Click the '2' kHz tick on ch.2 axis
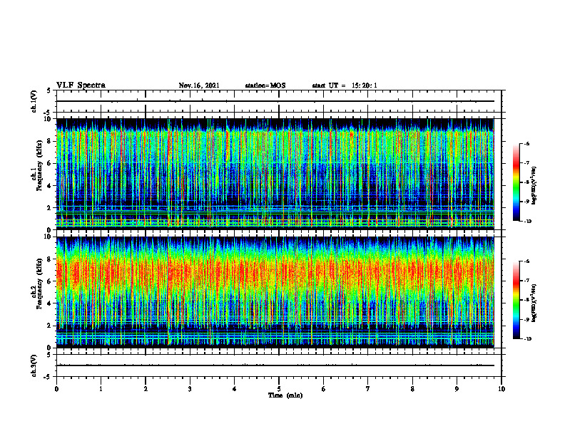Screen dimensions: 565x436 (x=49, y=326)
